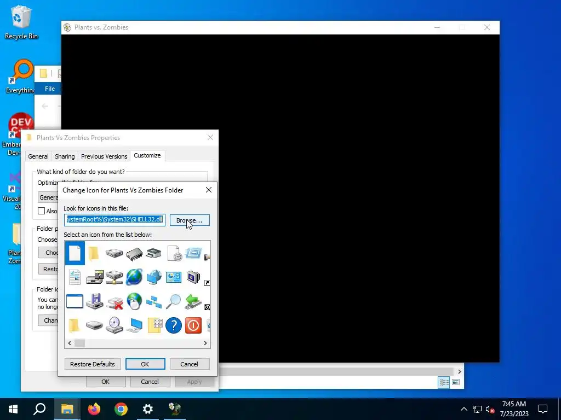
Task: Pick the CD drive icon
Action: [115, 325]
